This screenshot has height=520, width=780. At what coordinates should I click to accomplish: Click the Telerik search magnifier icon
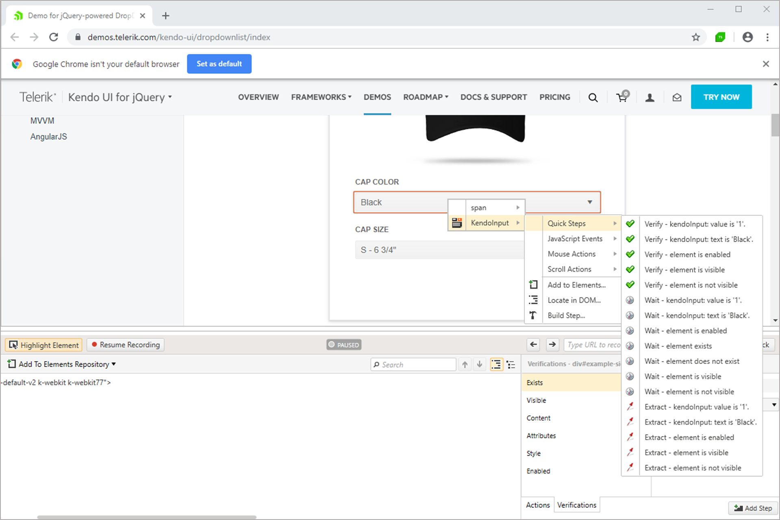[x=593, y=98]
